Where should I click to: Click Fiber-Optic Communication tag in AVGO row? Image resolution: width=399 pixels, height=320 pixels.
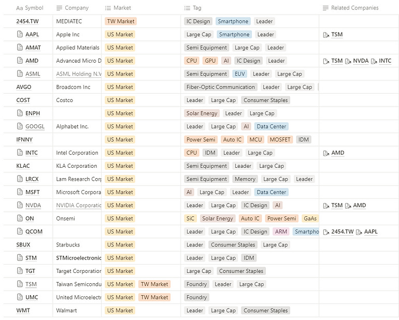point(221,87)
